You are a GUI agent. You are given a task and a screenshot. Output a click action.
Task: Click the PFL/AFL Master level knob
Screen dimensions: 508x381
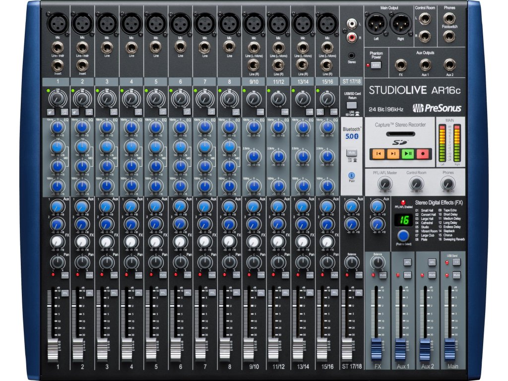point(384,184)
